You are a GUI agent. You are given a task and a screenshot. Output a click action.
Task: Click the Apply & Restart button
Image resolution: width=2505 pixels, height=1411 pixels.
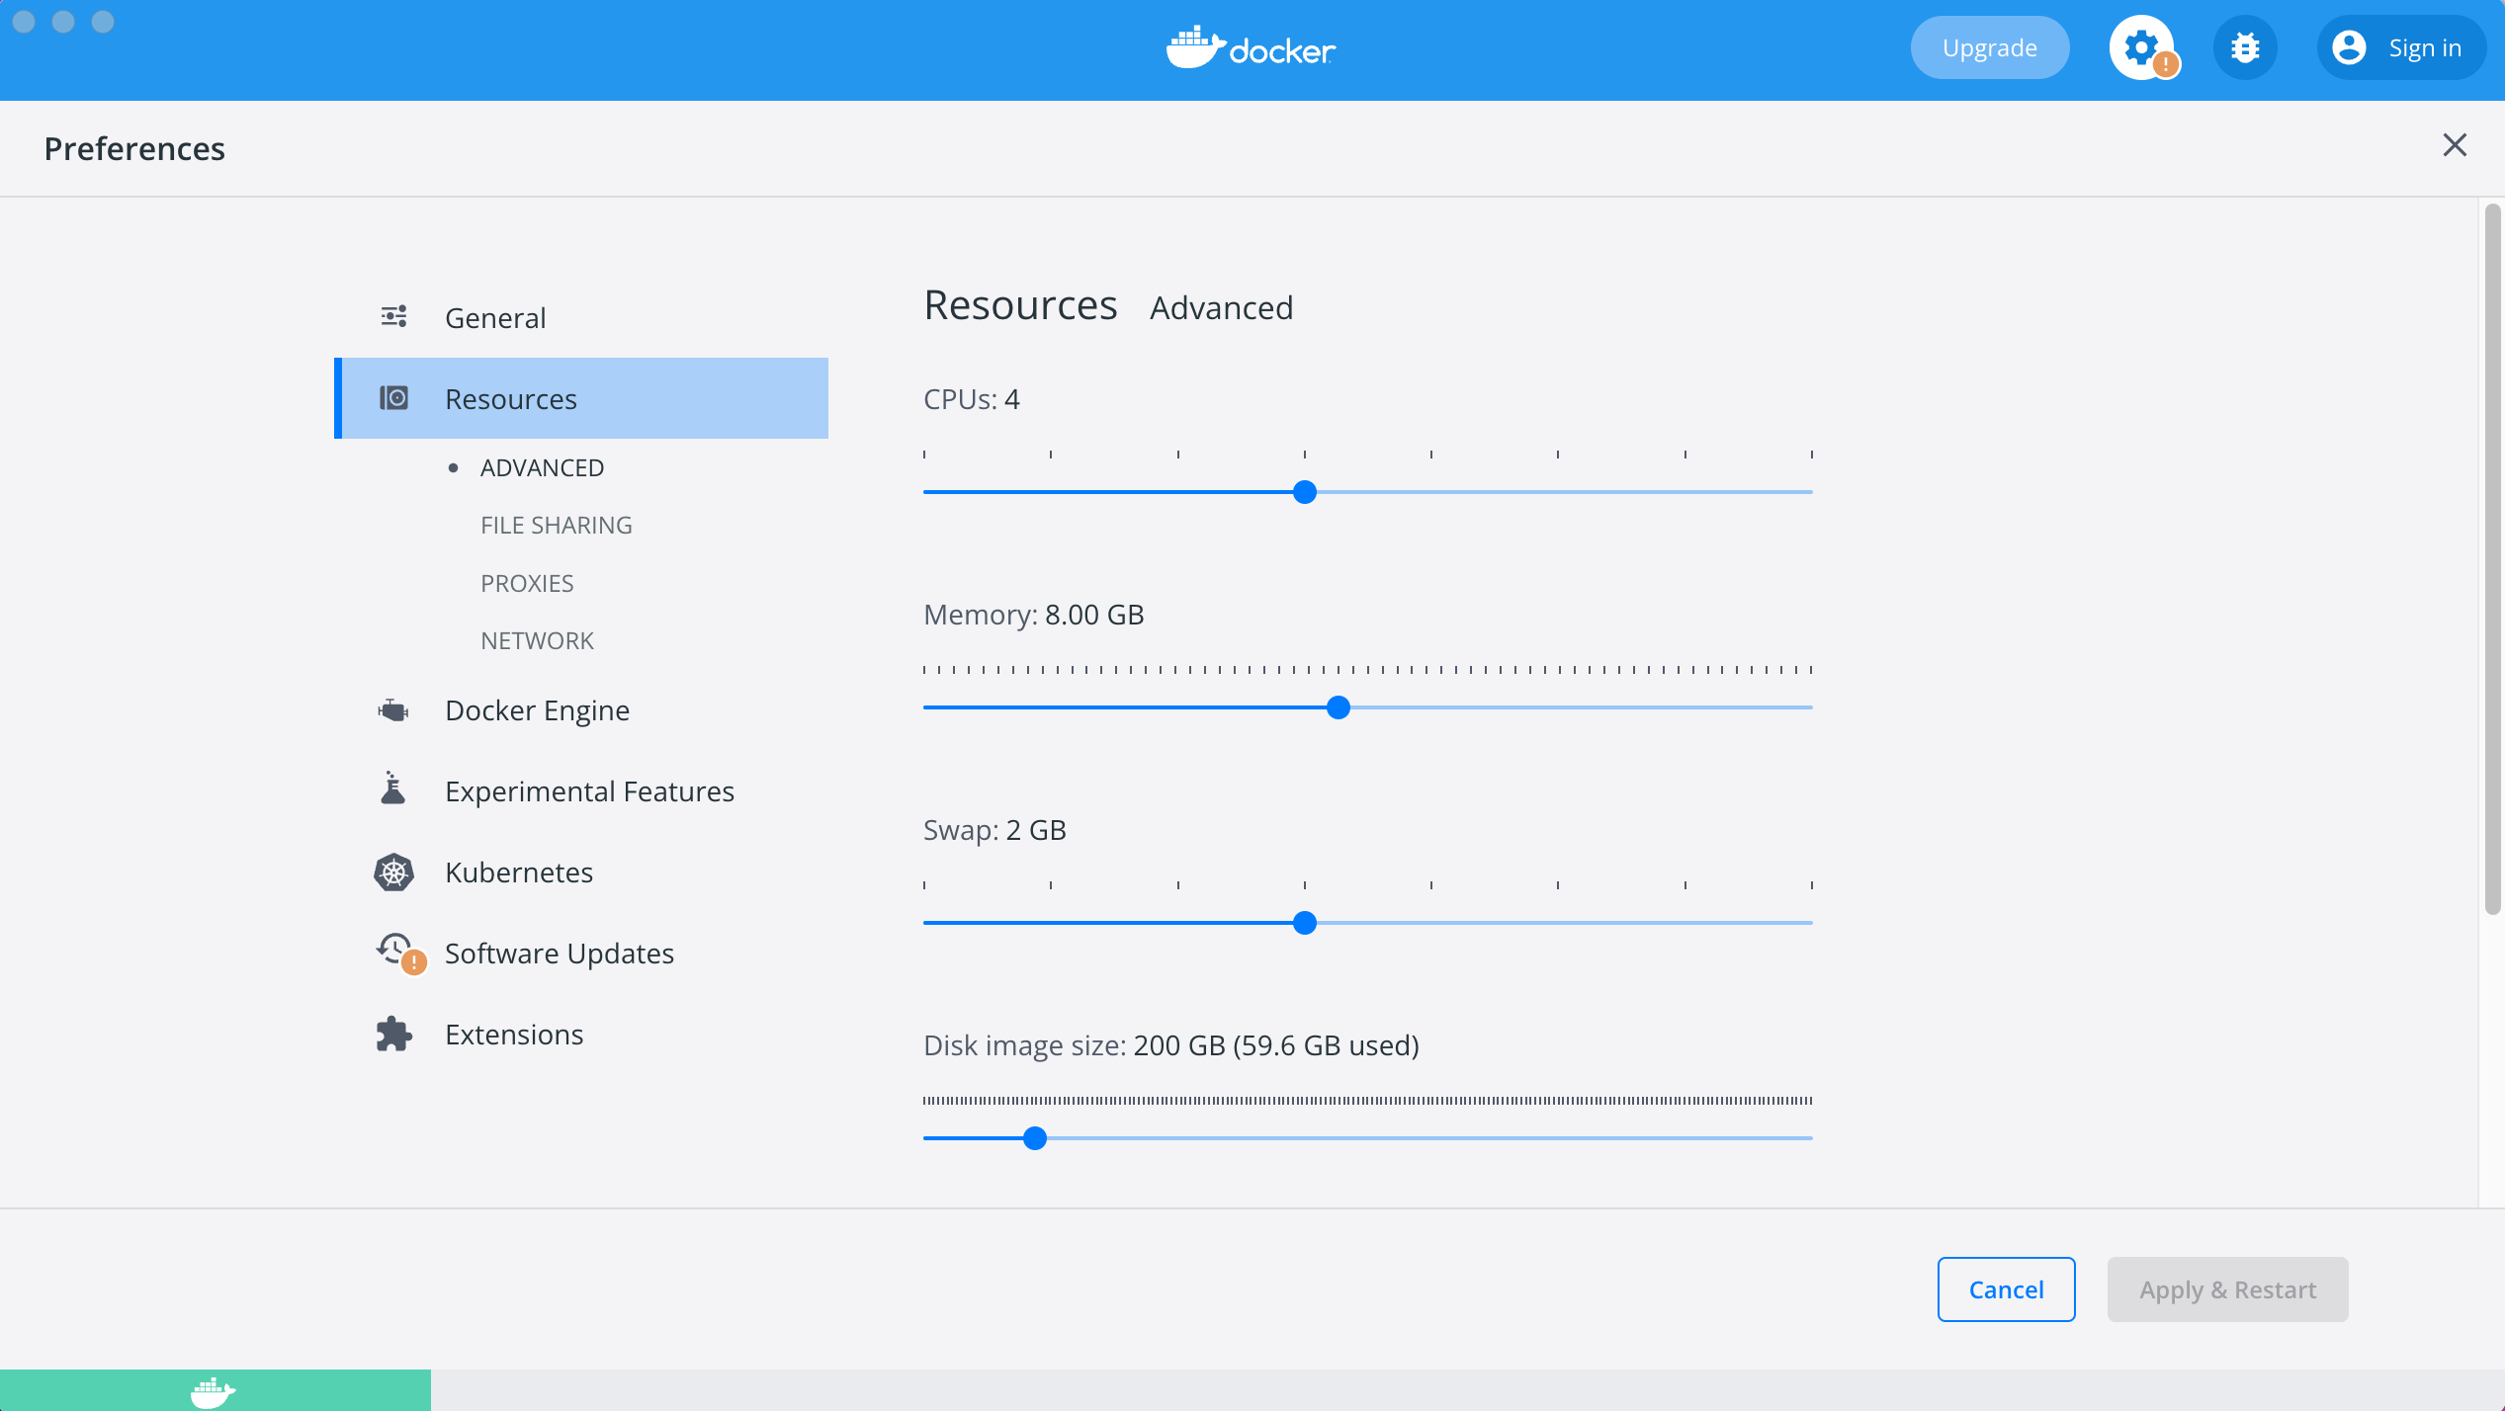(x=2227, y=1289)
